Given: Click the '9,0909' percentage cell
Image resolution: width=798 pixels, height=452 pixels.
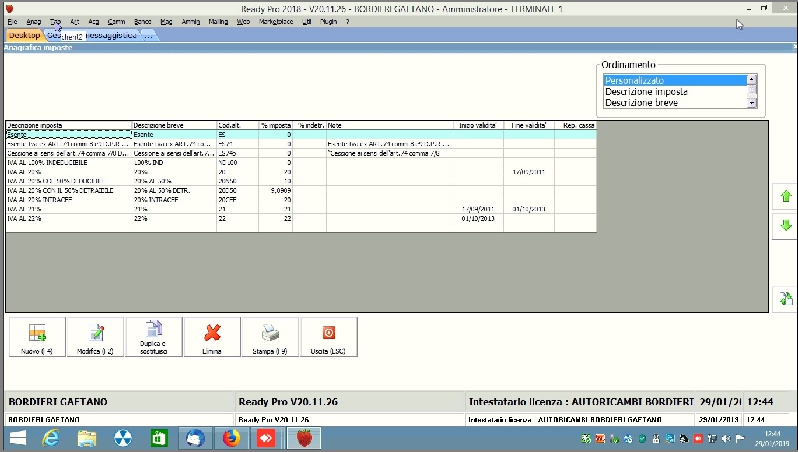Looking at the screenshot, I should pos(275,190).
